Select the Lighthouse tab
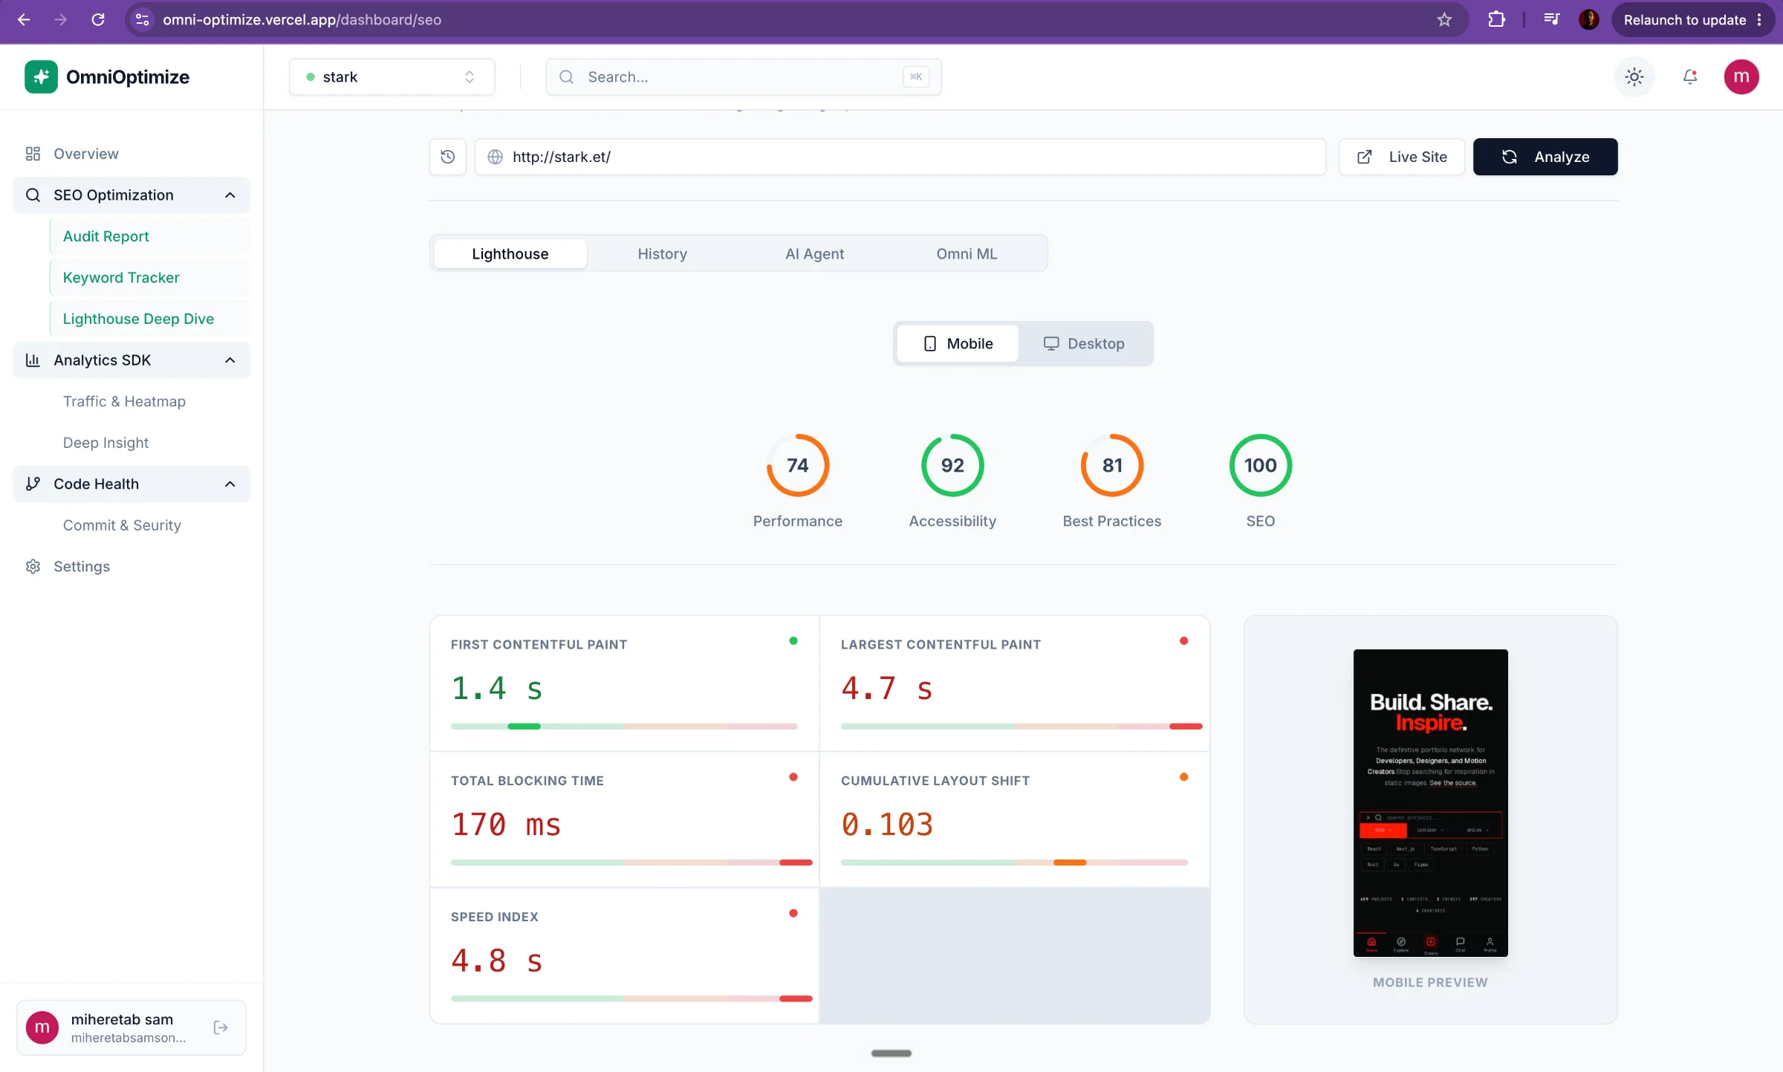 tap(510, 253)
